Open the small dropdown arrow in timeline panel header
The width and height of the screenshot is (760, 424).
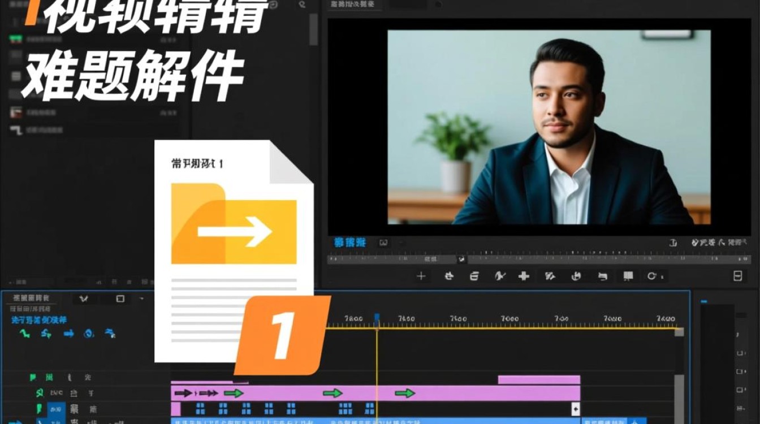click(141, 298)
